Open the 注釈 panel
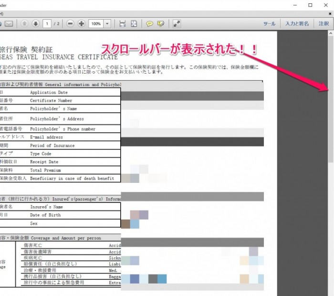This screenshot has width=334, height=296. (324, 24)
